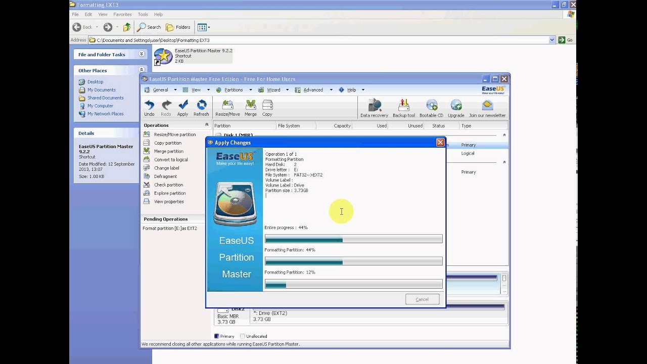Open My Documents link in Other Places
The width and height of the screenshot is (647, 364).
tap(101, 90)
